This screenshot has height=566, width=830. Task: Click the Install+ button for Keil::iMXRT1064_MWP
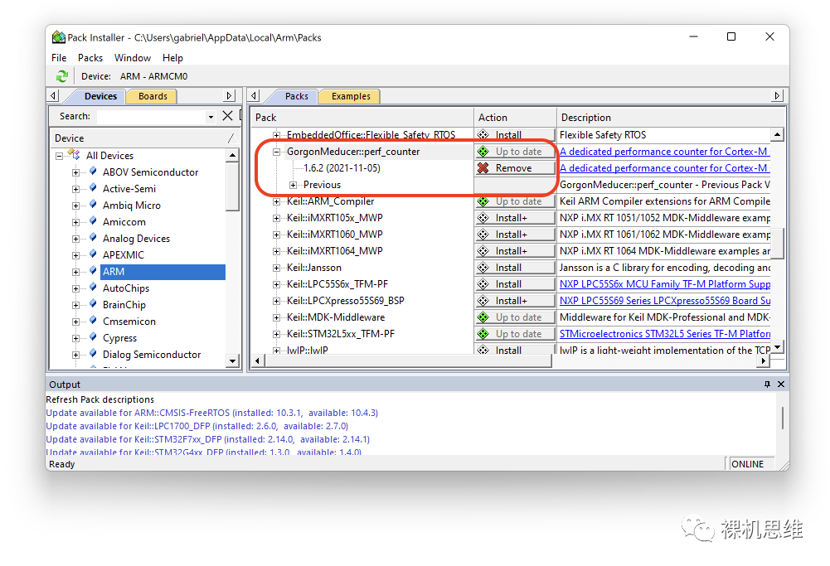click(514, 251)
